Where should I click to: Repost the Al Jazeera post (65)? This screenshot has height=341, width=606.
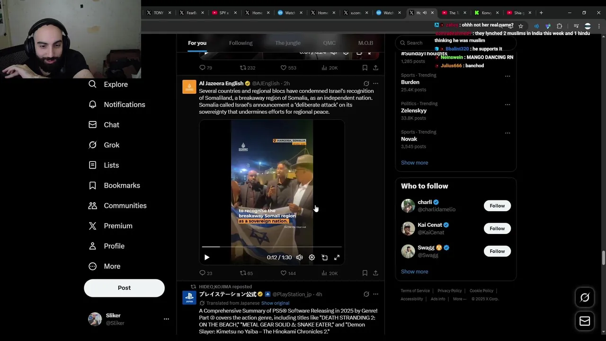(246, 273)
